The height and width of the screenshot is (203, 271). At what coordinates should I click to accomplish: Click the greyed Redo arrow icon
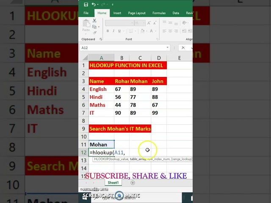click(103, 5)
